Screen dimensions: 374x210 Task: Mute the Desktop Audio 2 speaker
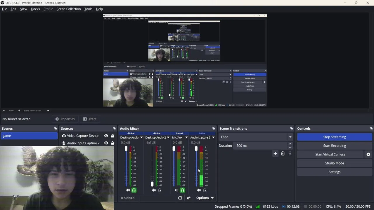[154, 190]
